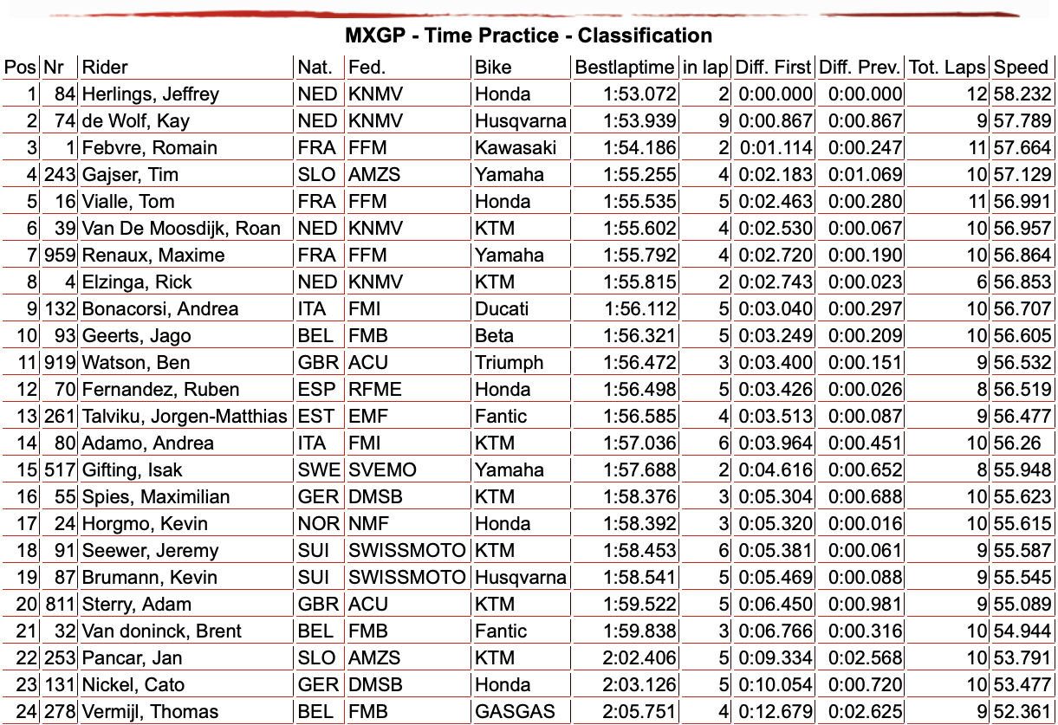Viewport: 1058px width, 725px height.
Task: Click the Fed. column header
Action: coord(367,68)
